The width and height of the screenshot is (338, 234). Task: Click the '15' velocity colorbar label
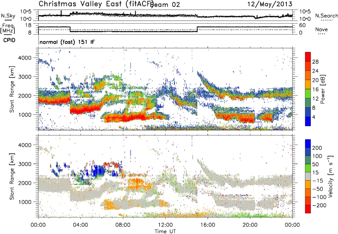pyautogui.click(x=315, y=173)
